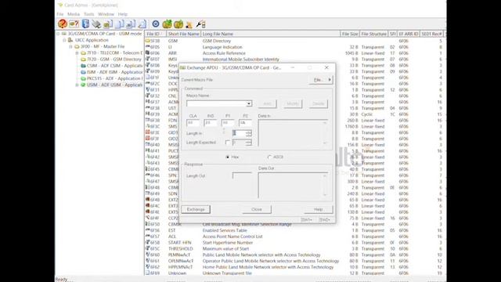
Task: Open the File menu
Action: [60, 14]
